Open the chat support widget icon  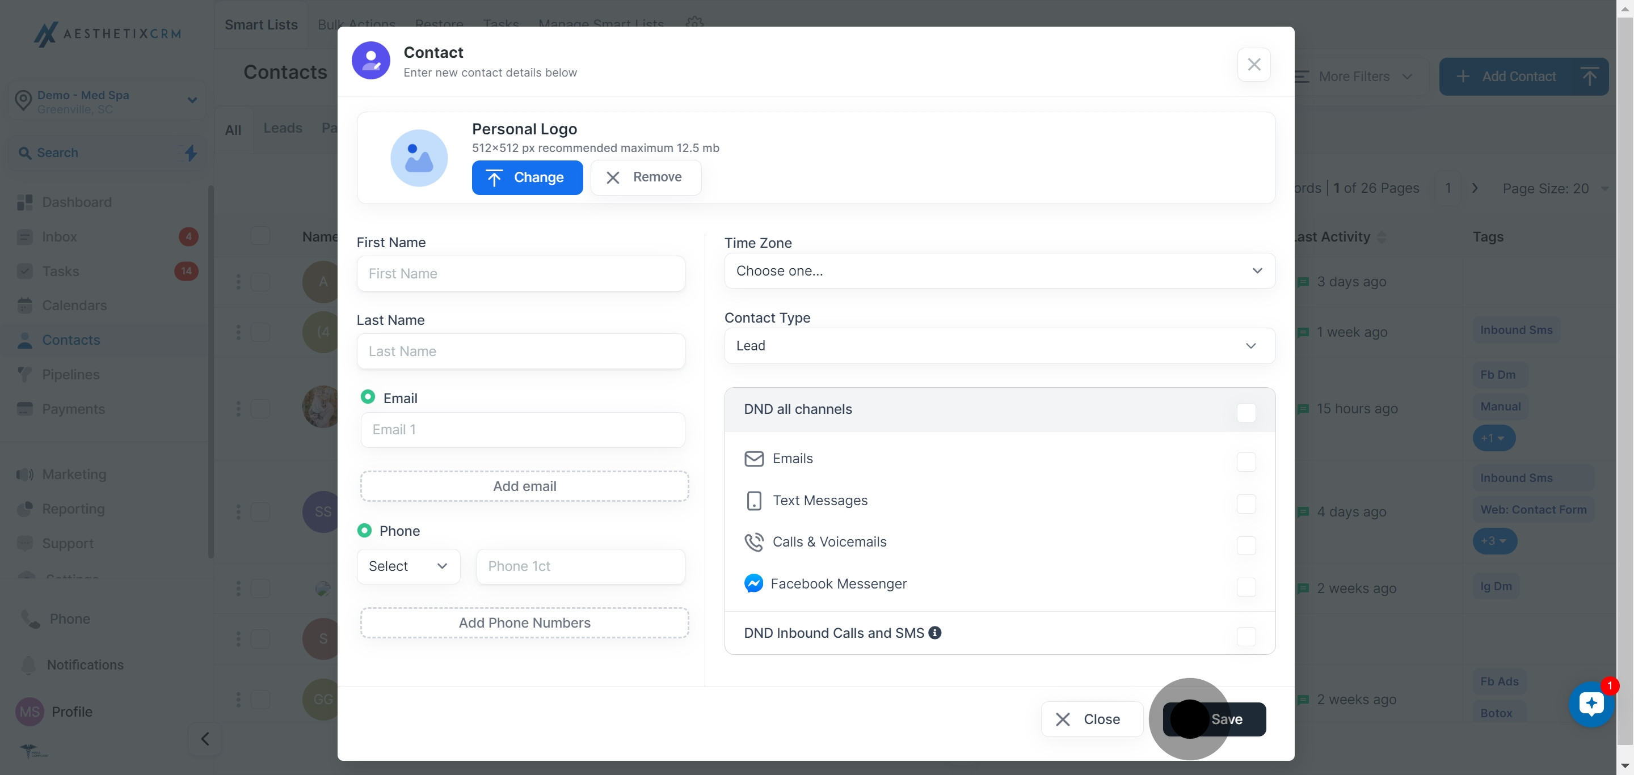click(1591, 704)
